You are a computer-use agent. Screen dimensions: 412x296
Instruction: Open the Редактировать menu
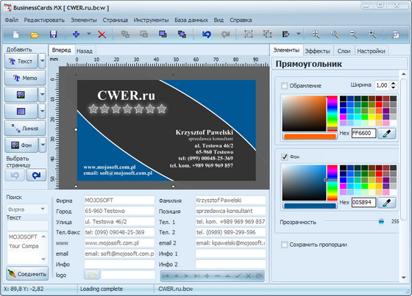click(44, 20)
